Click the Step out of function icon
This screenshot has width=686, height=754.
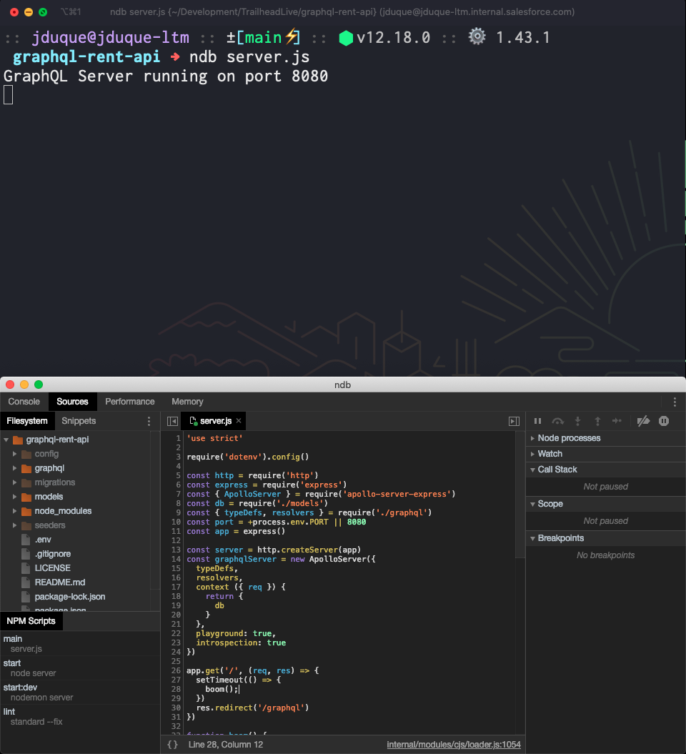(x=597, y=421)
